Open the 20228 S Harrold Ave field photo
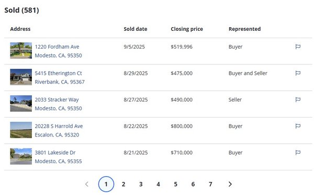Screen dimensions: 314x195 (21, 130)
